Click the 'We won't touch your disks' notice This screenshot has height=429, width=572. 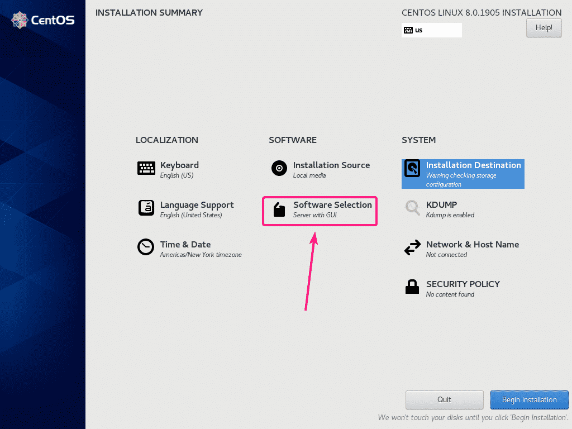tap(473, 417)
